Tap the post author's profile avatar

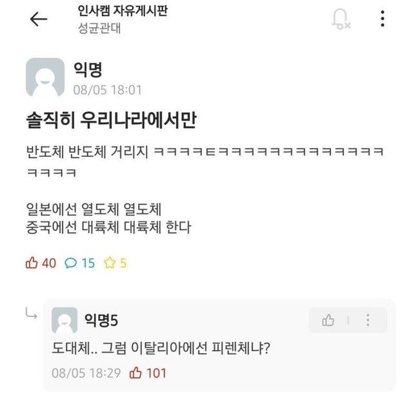pos(45,77)
